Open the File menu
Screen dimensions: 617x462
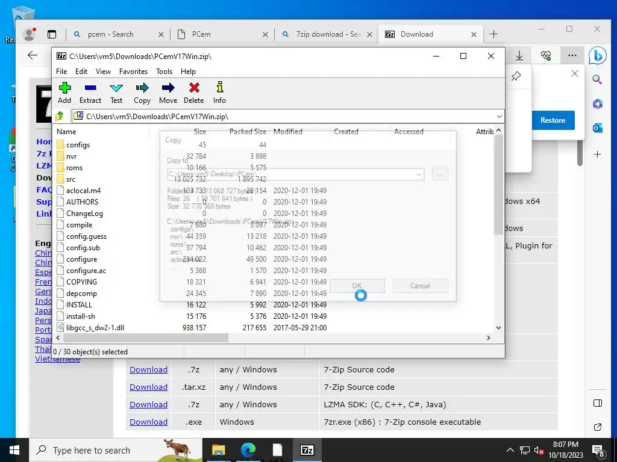tap(61, 72)
